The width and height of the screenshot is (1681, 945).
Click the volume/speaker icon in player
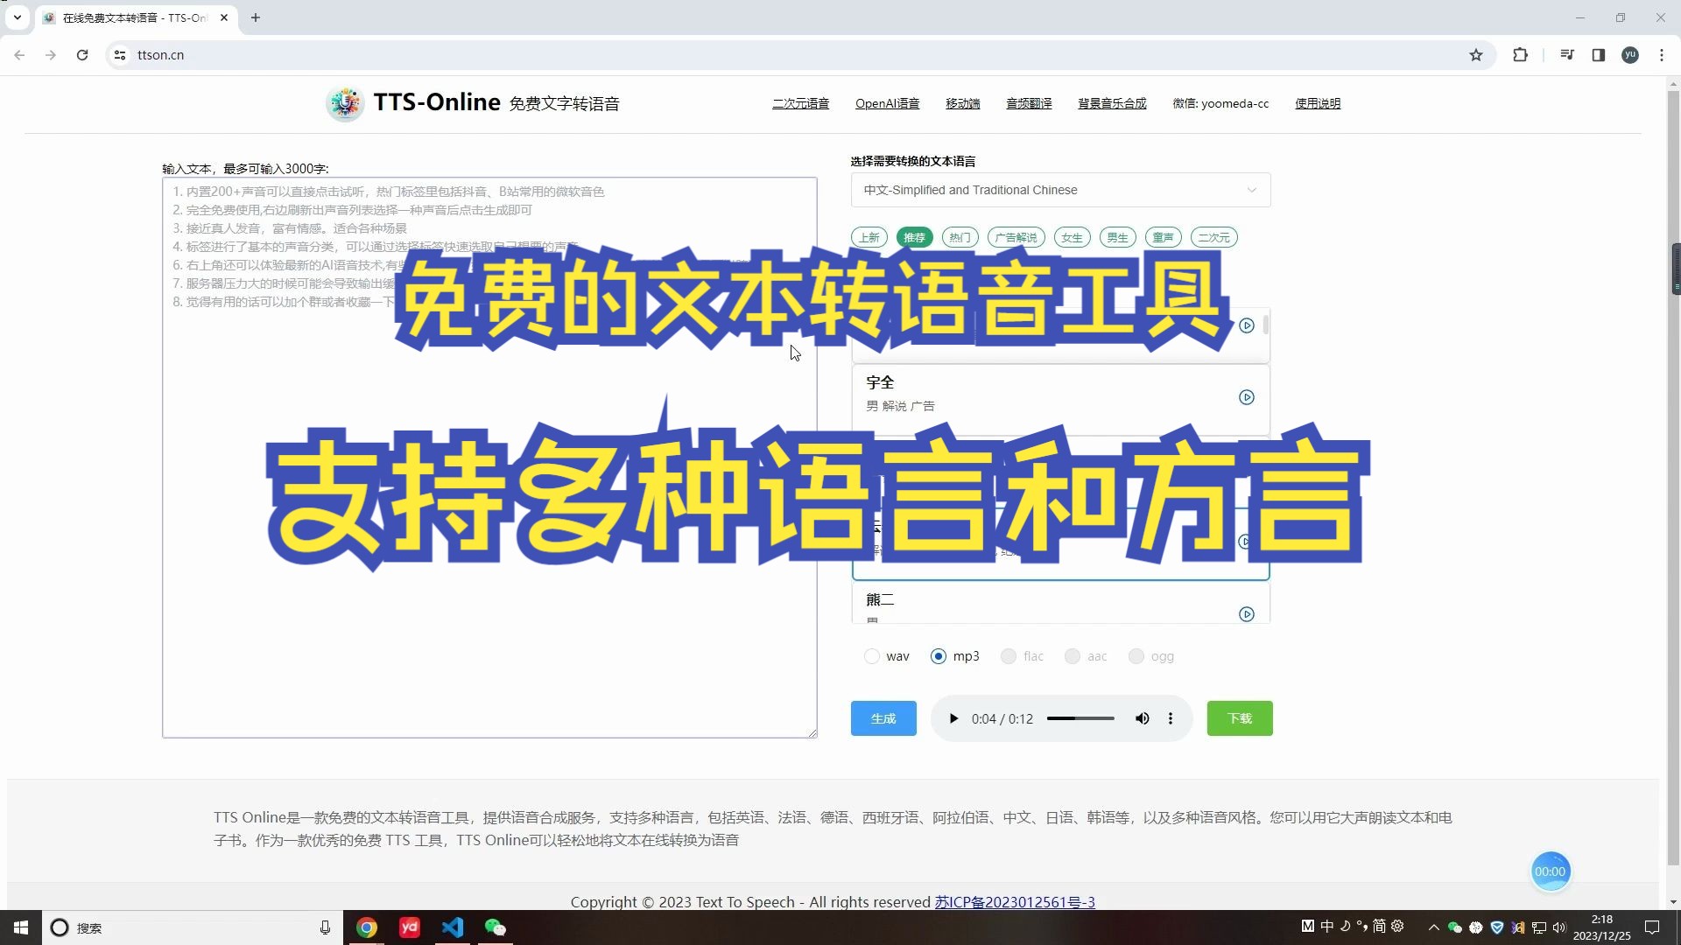tap(1141, 717)
